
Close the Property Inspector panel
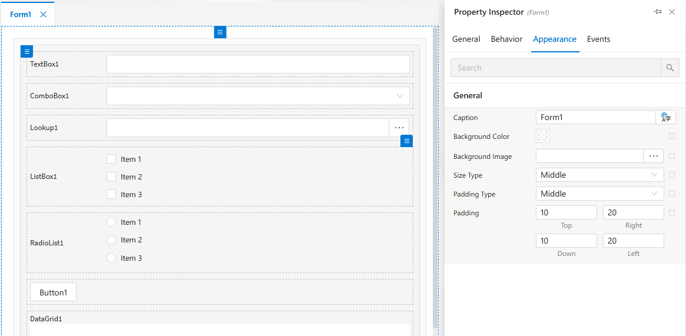[x=672, y=12]
